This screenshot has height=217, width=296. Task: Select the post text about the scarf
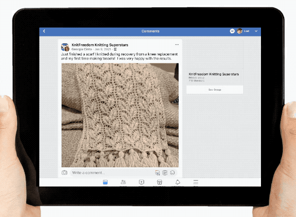coord(119,56)
